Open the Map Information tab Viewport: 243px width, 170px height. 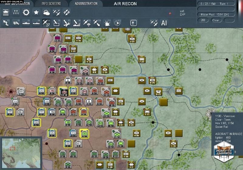click(x=17, y=4)
